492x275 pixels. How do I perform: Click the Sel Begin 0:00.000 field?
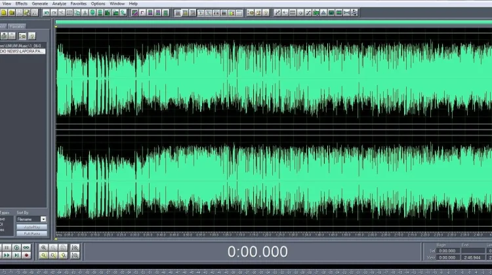click(x=447, y=251)
